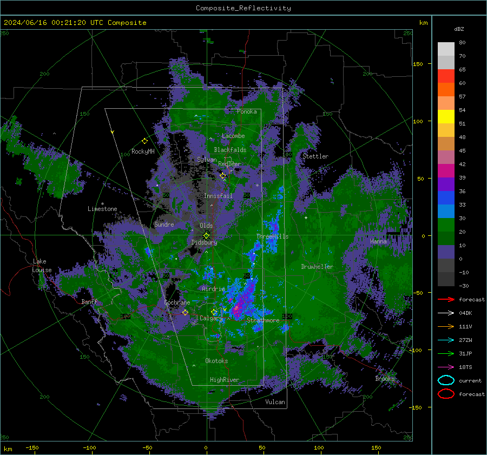Click the Stettler label on map
This screenshot has height=455, width=487.
(x=315, y=156)
